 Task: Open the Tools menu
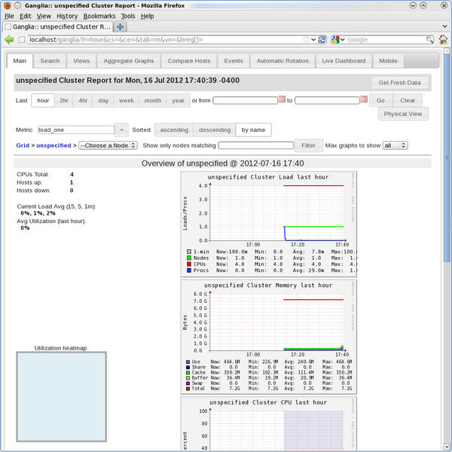(128, 16)
